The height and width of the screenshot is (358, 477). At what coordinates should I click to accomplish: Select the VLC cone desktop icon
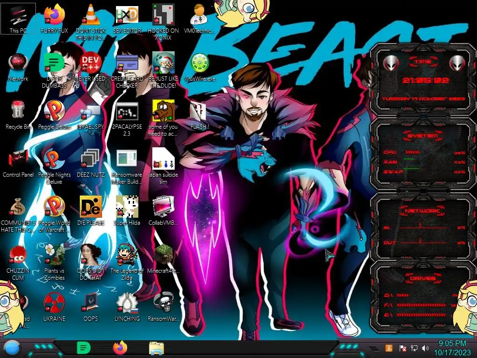91,22
